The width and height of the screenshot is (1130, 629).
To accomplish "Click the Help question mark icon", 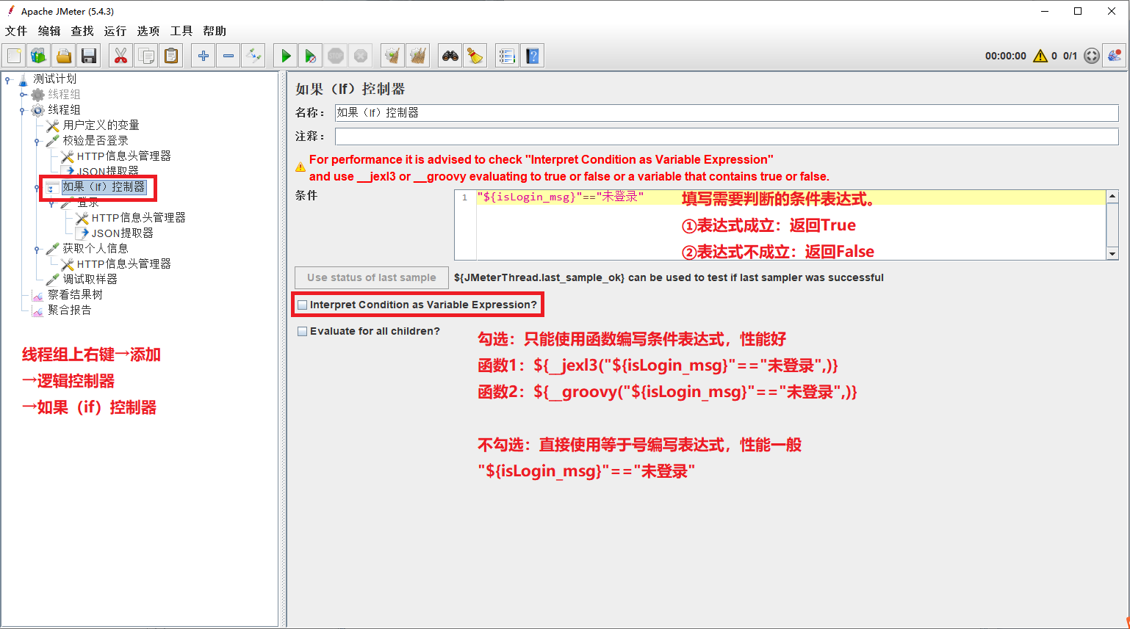I will click(x=533, y=56).
